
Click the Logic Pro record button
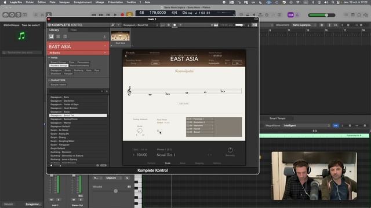point(122,14)
